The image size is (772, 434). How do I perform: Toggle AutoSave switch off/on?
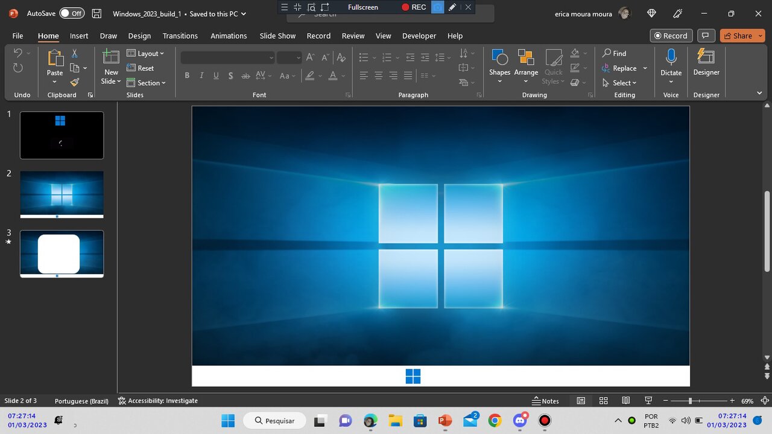pos(72,13)
